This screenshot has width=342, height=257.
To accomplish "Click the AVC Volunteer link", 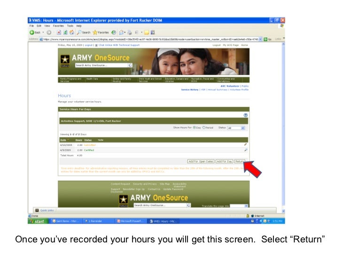I will [x=230, y=86].
